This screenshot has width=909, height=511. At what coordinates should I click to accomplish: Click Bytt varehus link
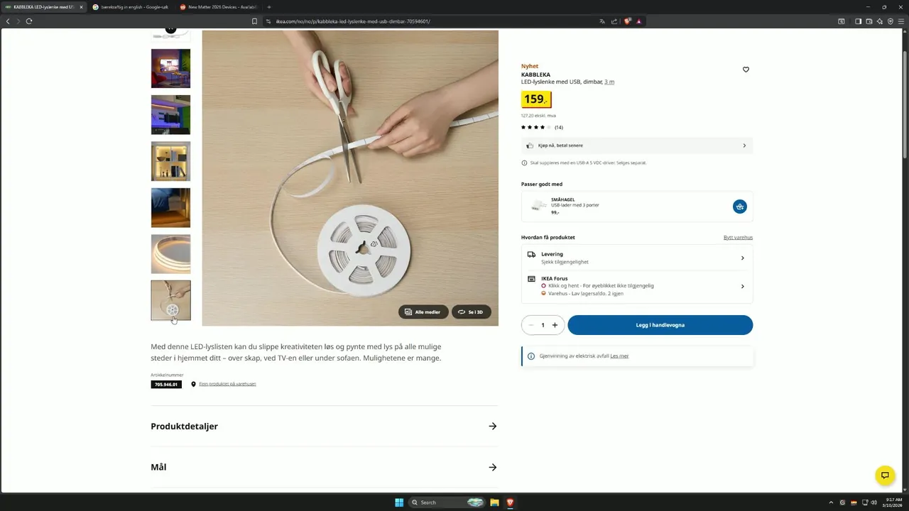[x=738, y=237]
